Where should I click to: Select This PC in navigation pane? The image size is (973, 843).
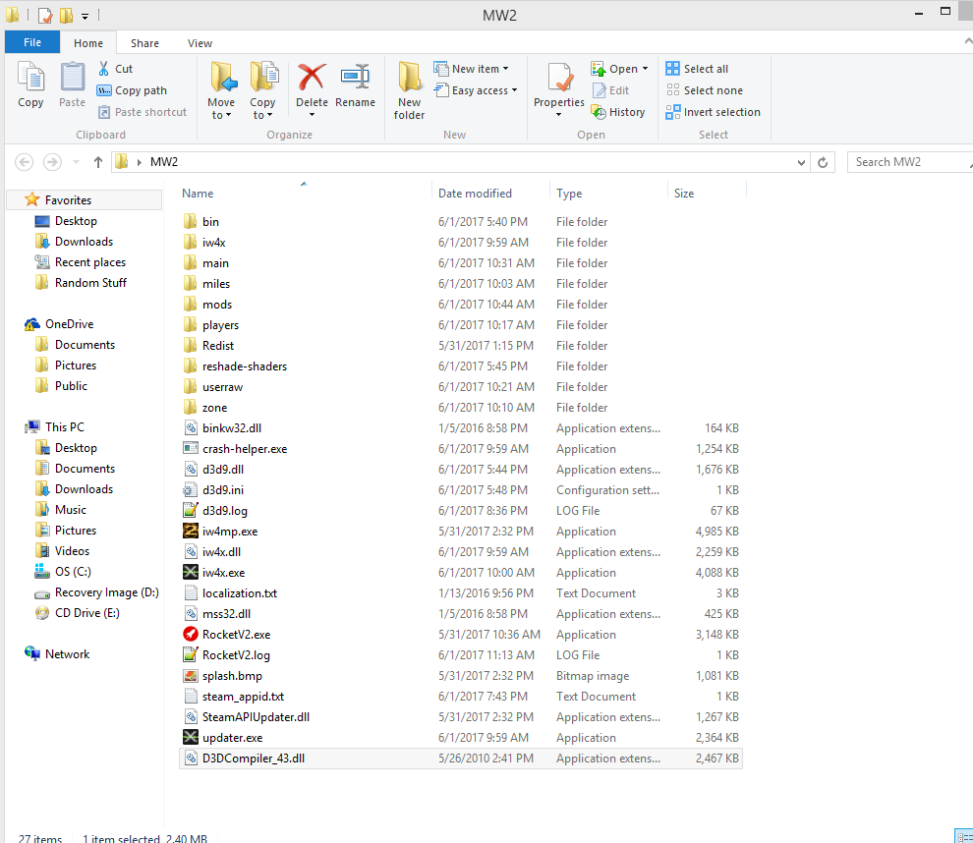coord(65,427)
